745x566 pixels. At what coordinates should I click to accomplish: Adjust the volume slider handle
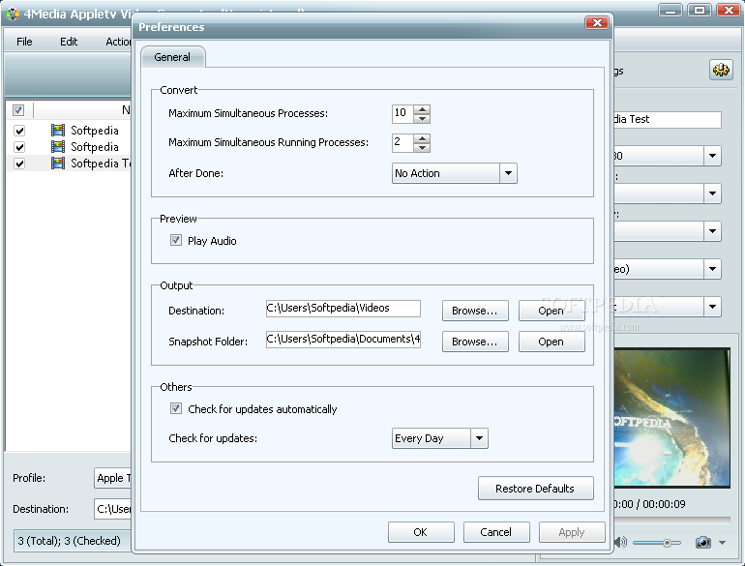click(667, 542)
